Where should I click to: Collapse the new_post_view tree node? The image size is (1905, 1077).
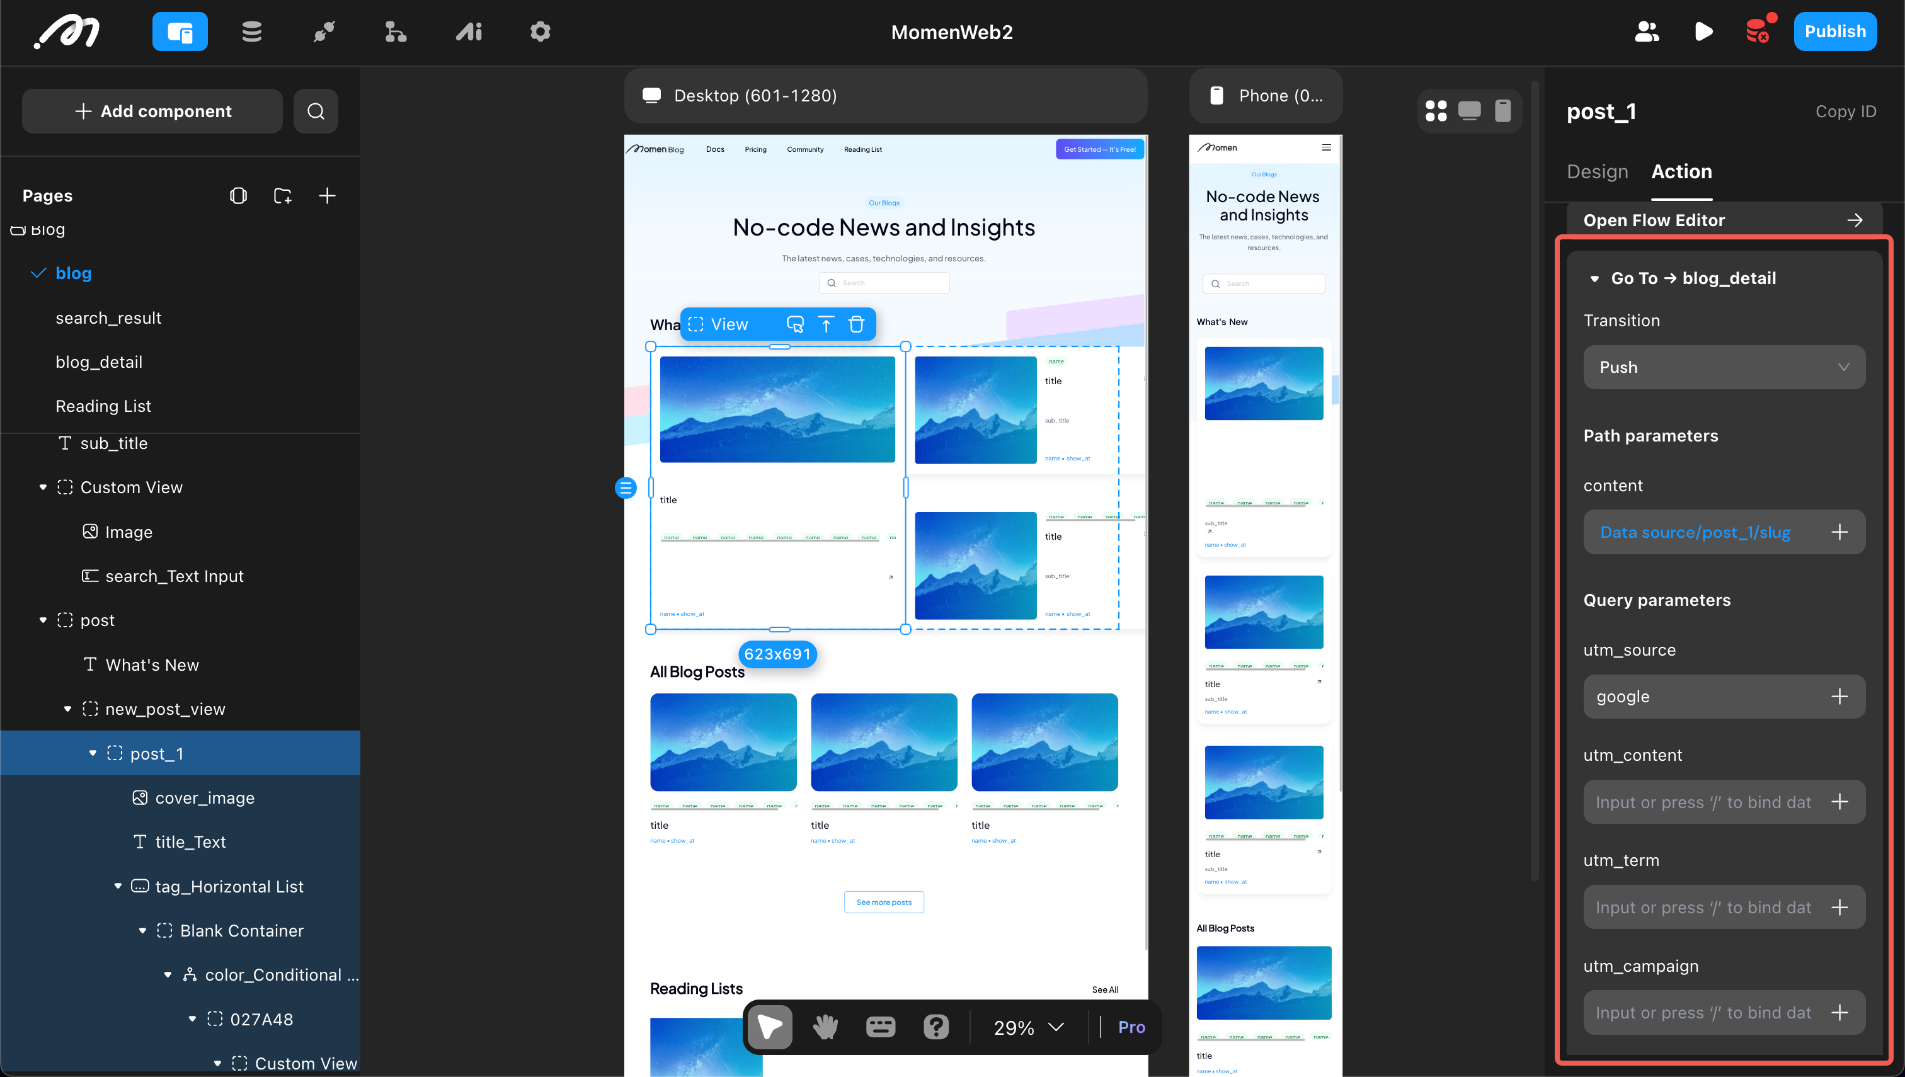point(67,709)
